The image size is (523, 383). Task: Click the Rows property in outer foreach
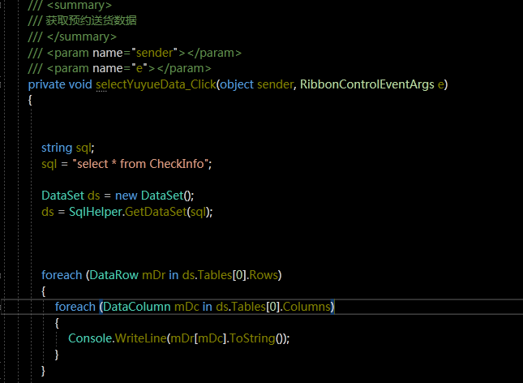point(264,275)
